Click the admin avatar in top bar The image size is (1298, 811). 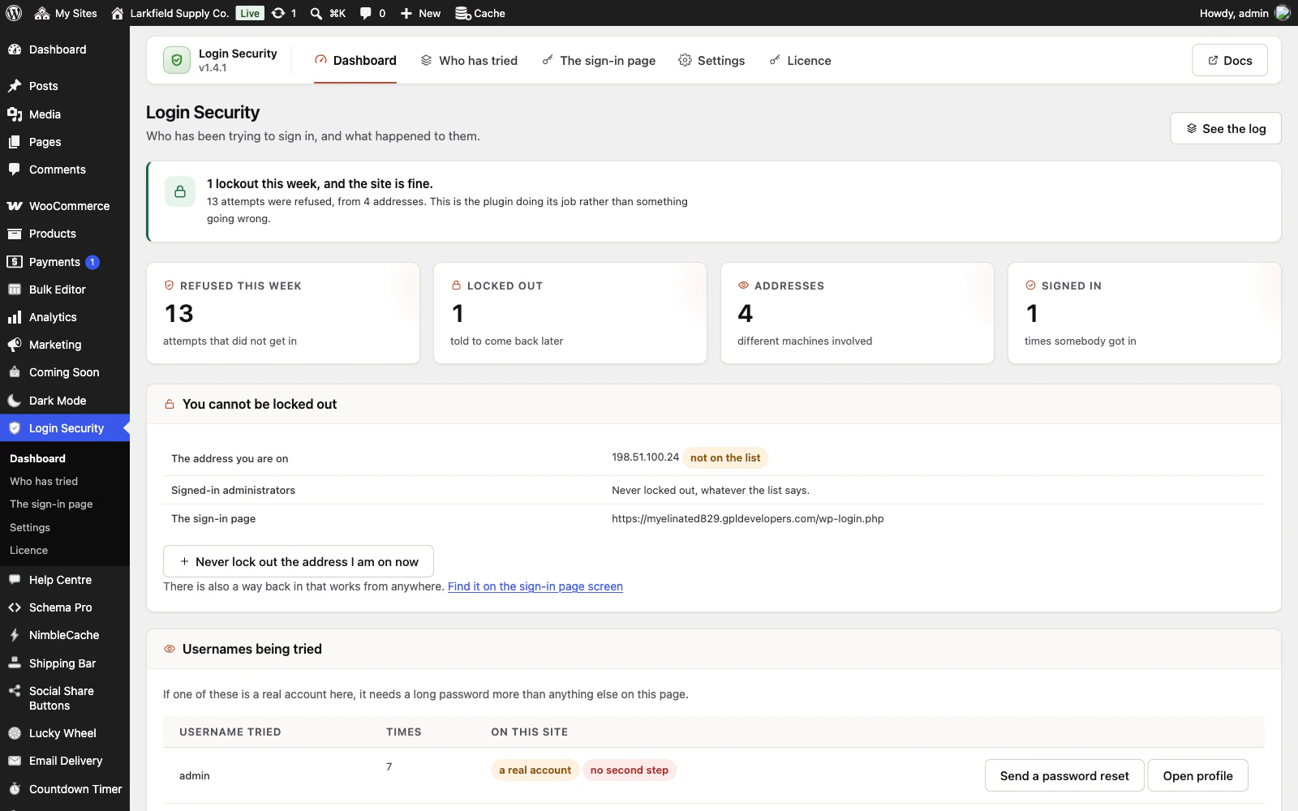coord(1283,13)
